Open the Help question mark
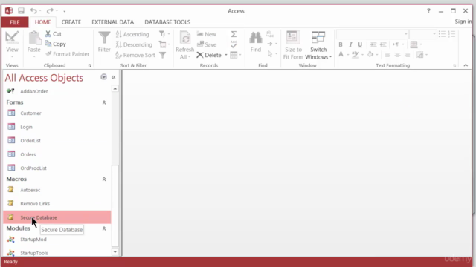 pos(428,11)
